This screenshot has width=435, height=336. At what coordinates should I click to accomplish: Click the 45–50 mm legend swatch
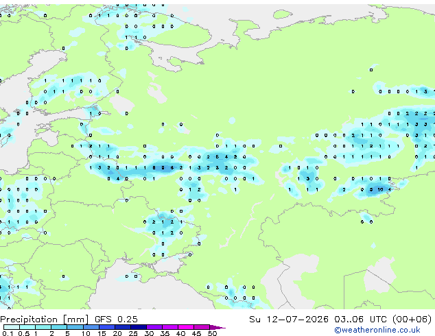pos(202,327)
